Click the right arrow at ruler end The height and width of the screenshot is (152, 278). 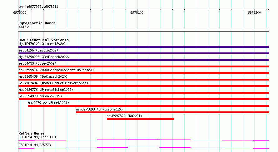coord(268,10)
